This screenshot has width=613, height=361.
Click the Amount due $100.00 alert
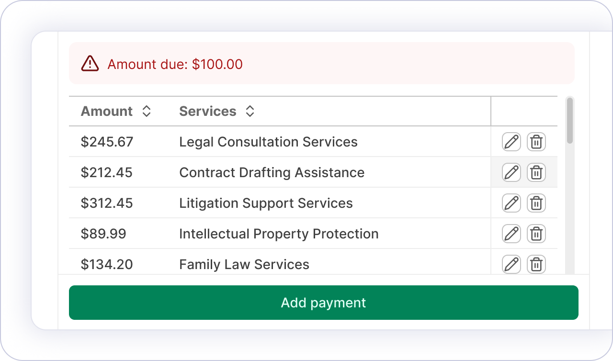[x=175, y=64]
